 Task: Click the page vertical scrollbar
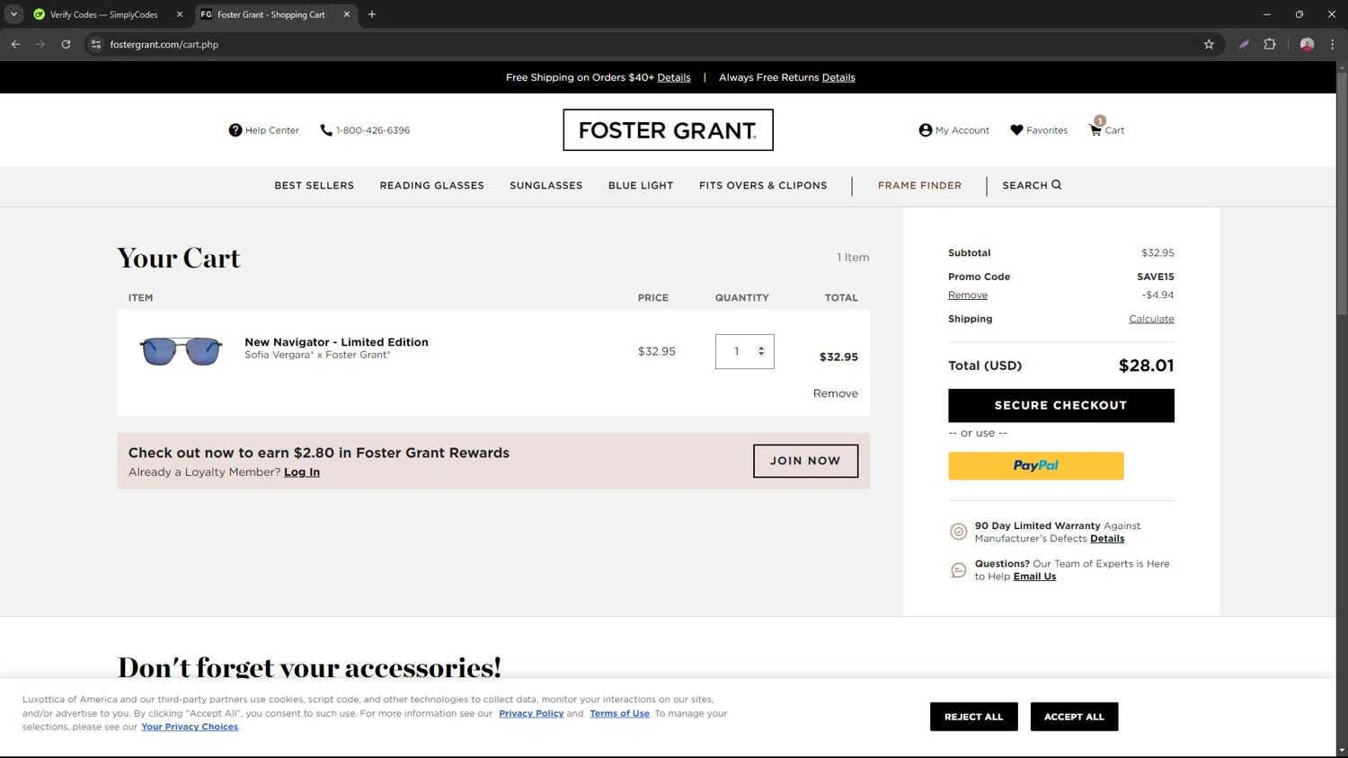point(1342,194)
